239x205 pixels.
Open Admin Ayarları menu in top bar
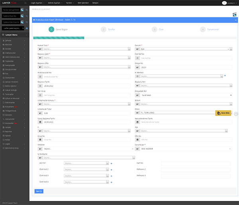55,3
